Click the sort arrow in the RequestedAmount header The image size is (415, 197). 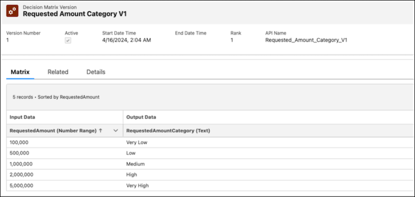point(100,130)
